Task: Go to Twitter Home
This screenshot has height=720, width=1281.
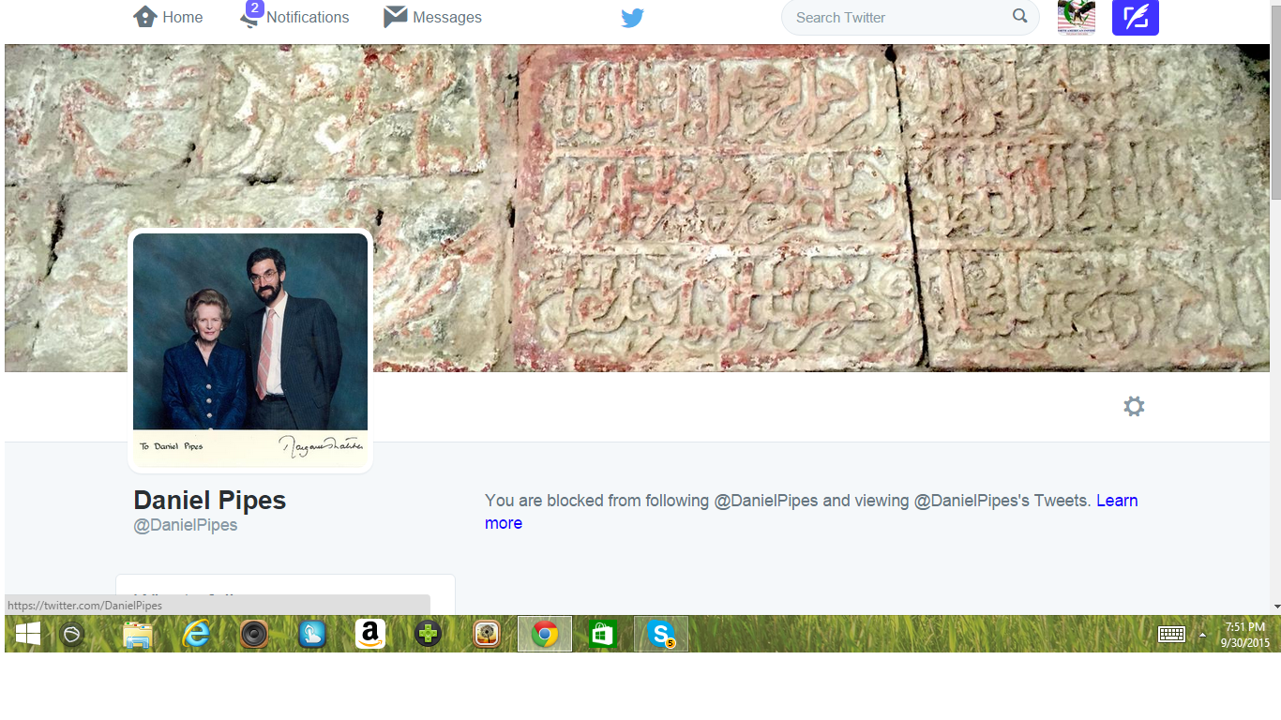Action: tap(168, 17)
